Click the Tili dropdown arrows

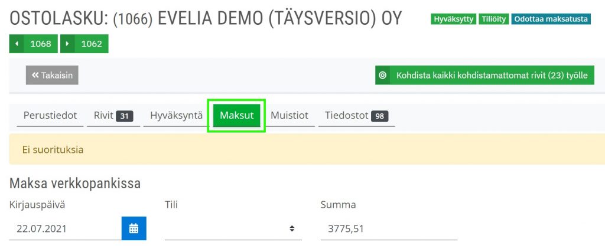292,228
